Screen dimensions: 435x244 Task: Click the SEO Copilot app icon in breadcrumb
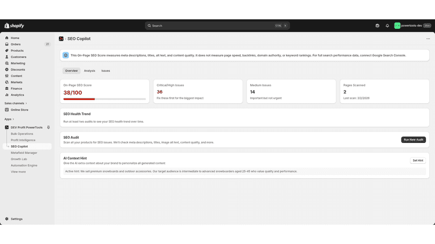61,39
